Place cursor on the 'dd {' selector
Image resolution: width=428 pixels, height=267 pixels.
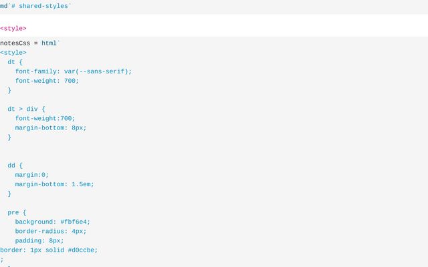point(15,165)
